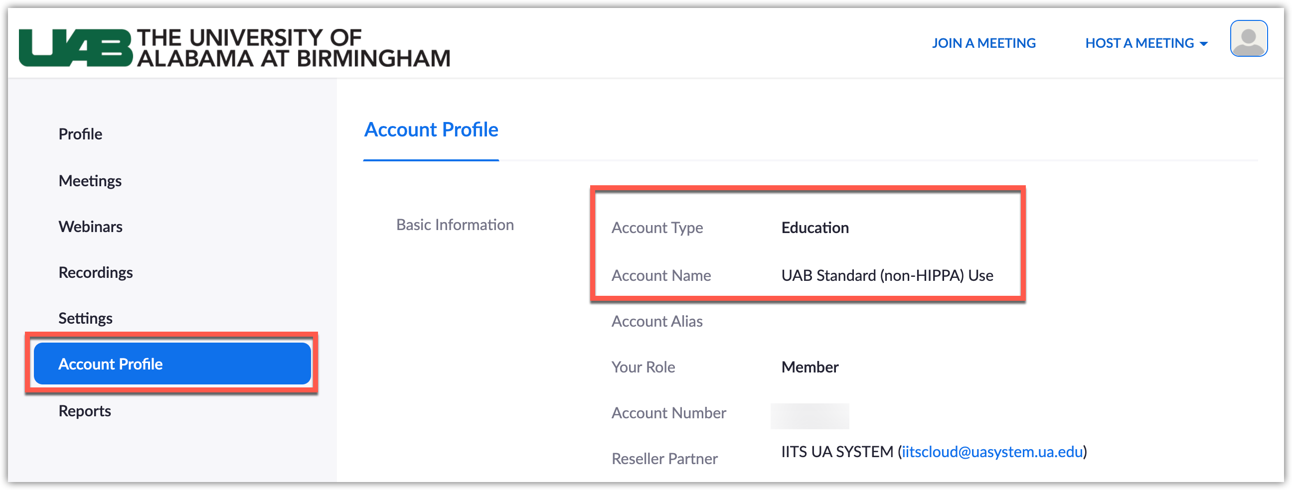Screen dimensions: 1292x490
Task: Open the Webinars sidebar item
Action: click(x=90, y=227)
